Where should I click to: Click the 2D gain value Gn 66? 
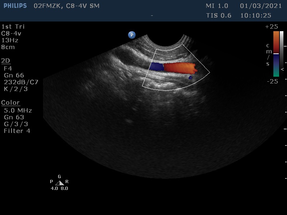(14, 75)
